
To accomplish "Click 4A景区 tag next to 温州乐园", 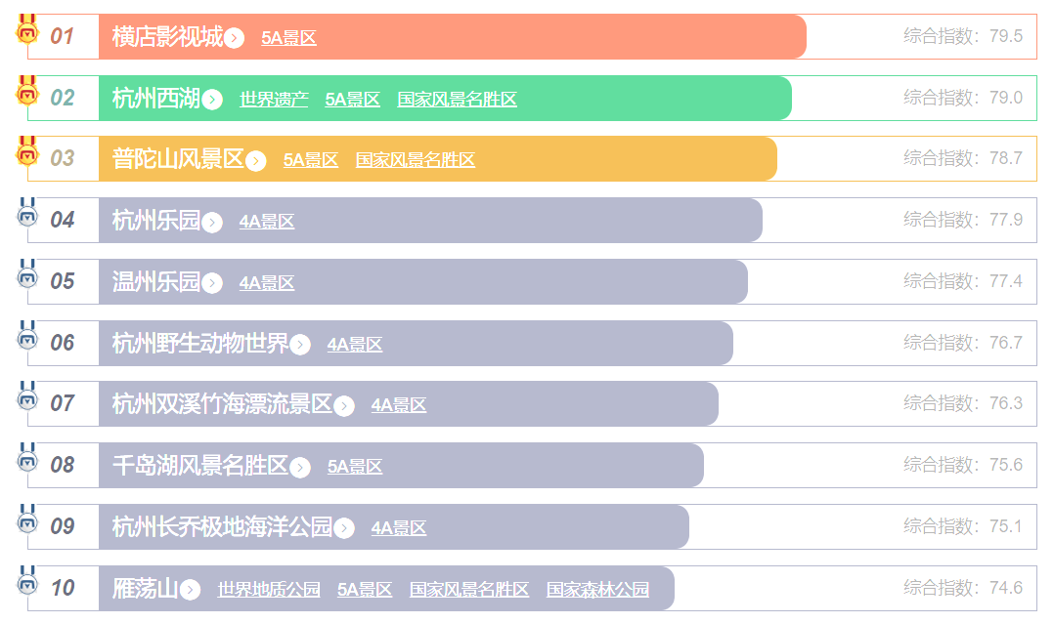I will click(x=267, y=283).
